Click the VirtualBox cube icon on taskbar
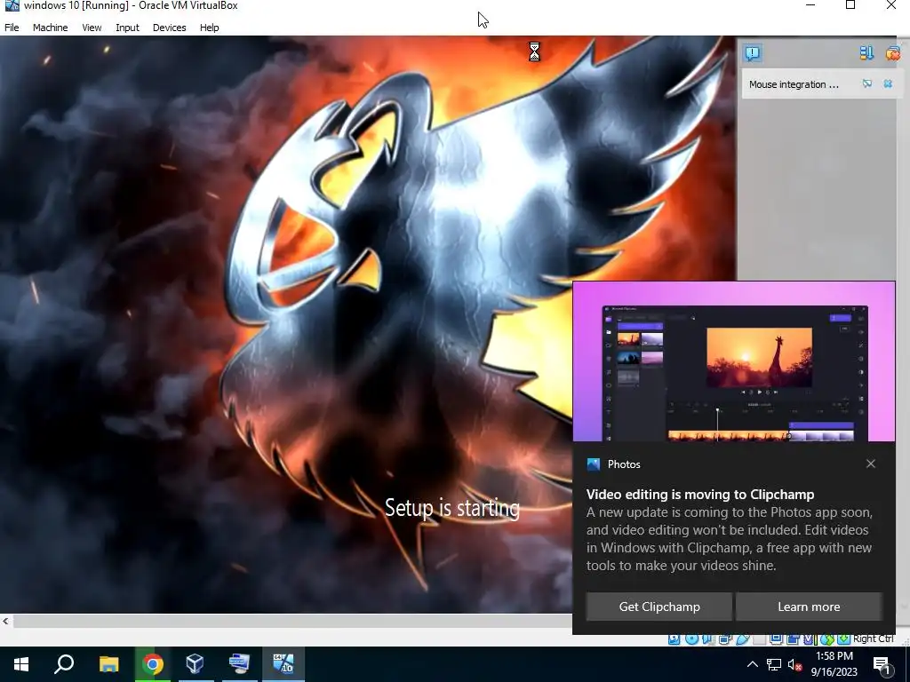 click(x=195, y=664)
